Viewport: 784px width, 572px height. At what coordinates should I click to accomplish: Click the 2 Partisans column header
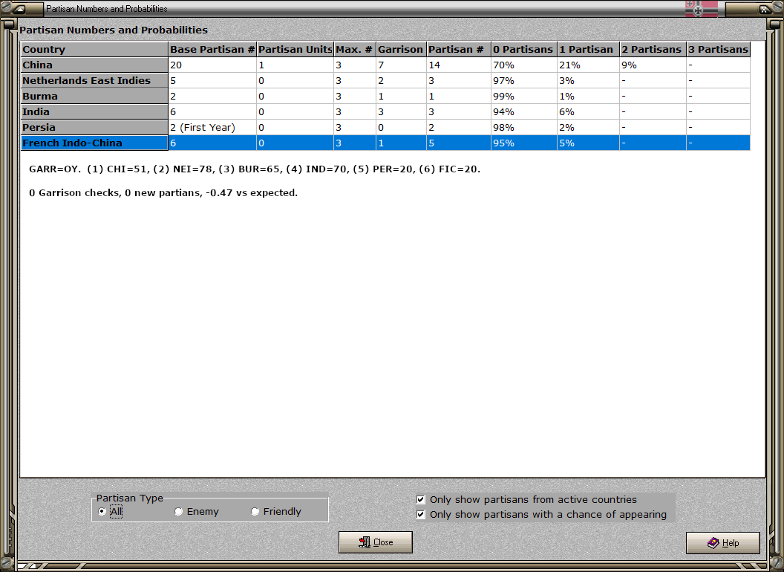[653, 49]
